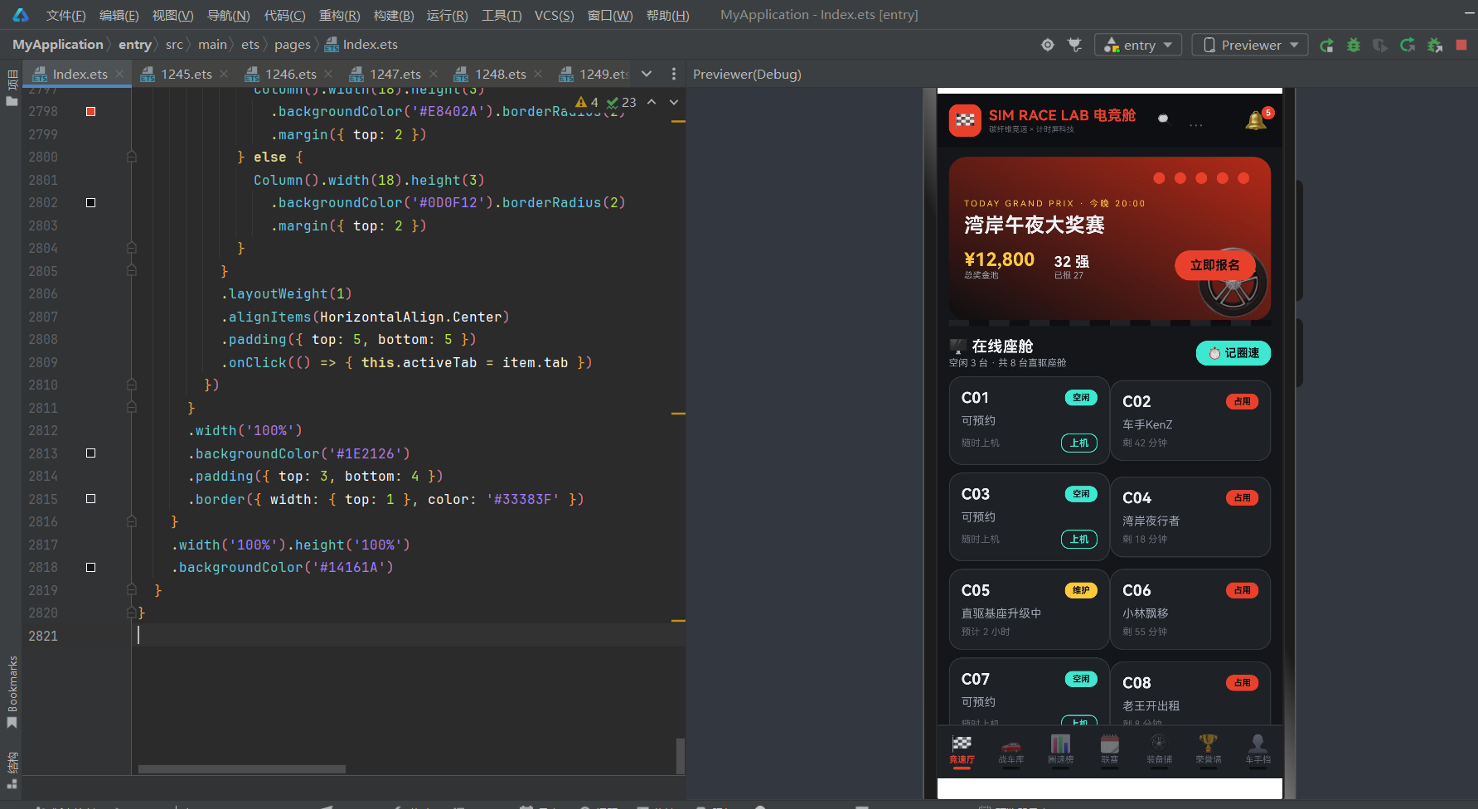Tap the notification bell with badge 5
Image resolution: width=1478 pixels, height=809 pixels.
1256,121
